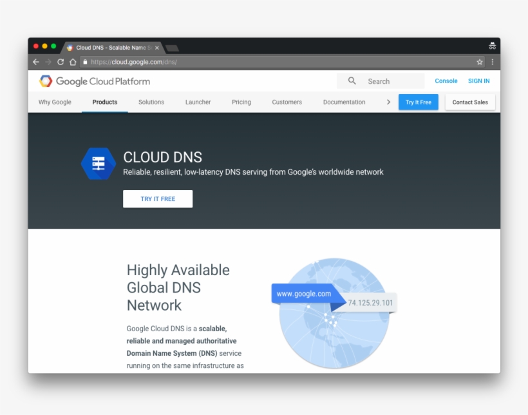Click the browser forward arrow

point(48,62)
